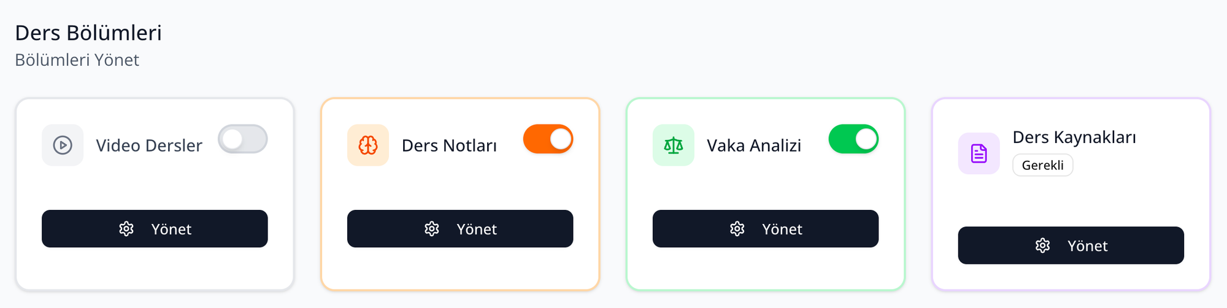Click the Ders Bölümleri page heading
This screenshot has height=308, width=1227.
click(88, 33)
